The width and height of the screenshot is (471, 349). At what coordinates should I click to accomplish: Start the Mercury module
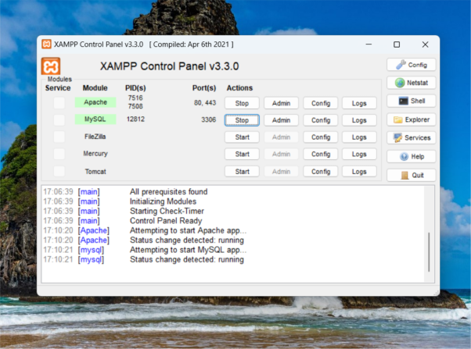(x=242, y=154)
